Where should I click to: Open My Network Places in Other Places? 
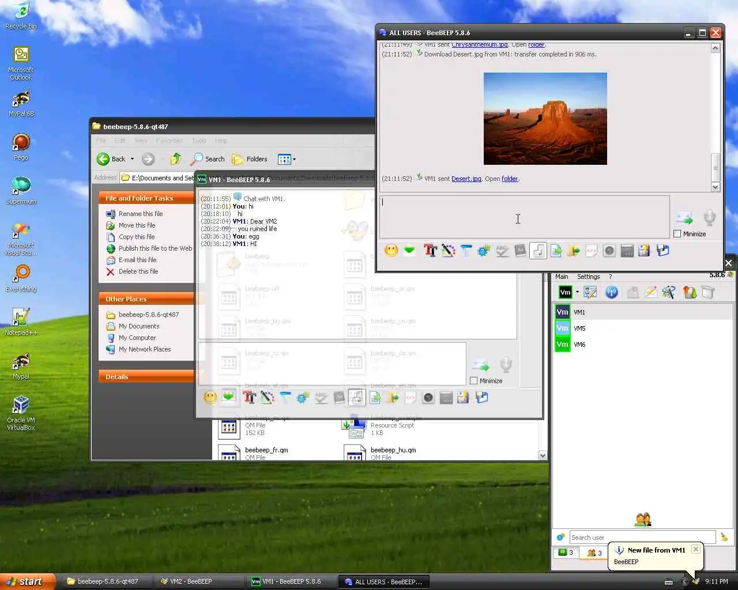click(x=145, y=349)
